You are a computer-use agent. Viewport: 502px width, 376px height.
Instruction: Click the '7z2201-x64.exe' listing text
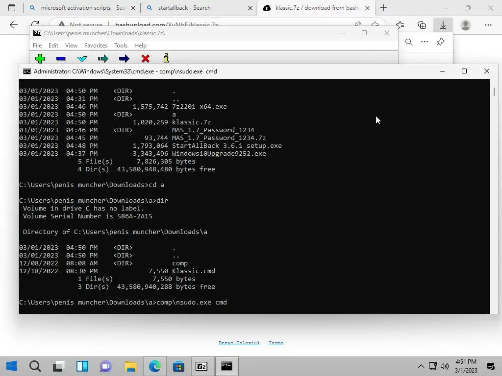(x=199, y=106)
